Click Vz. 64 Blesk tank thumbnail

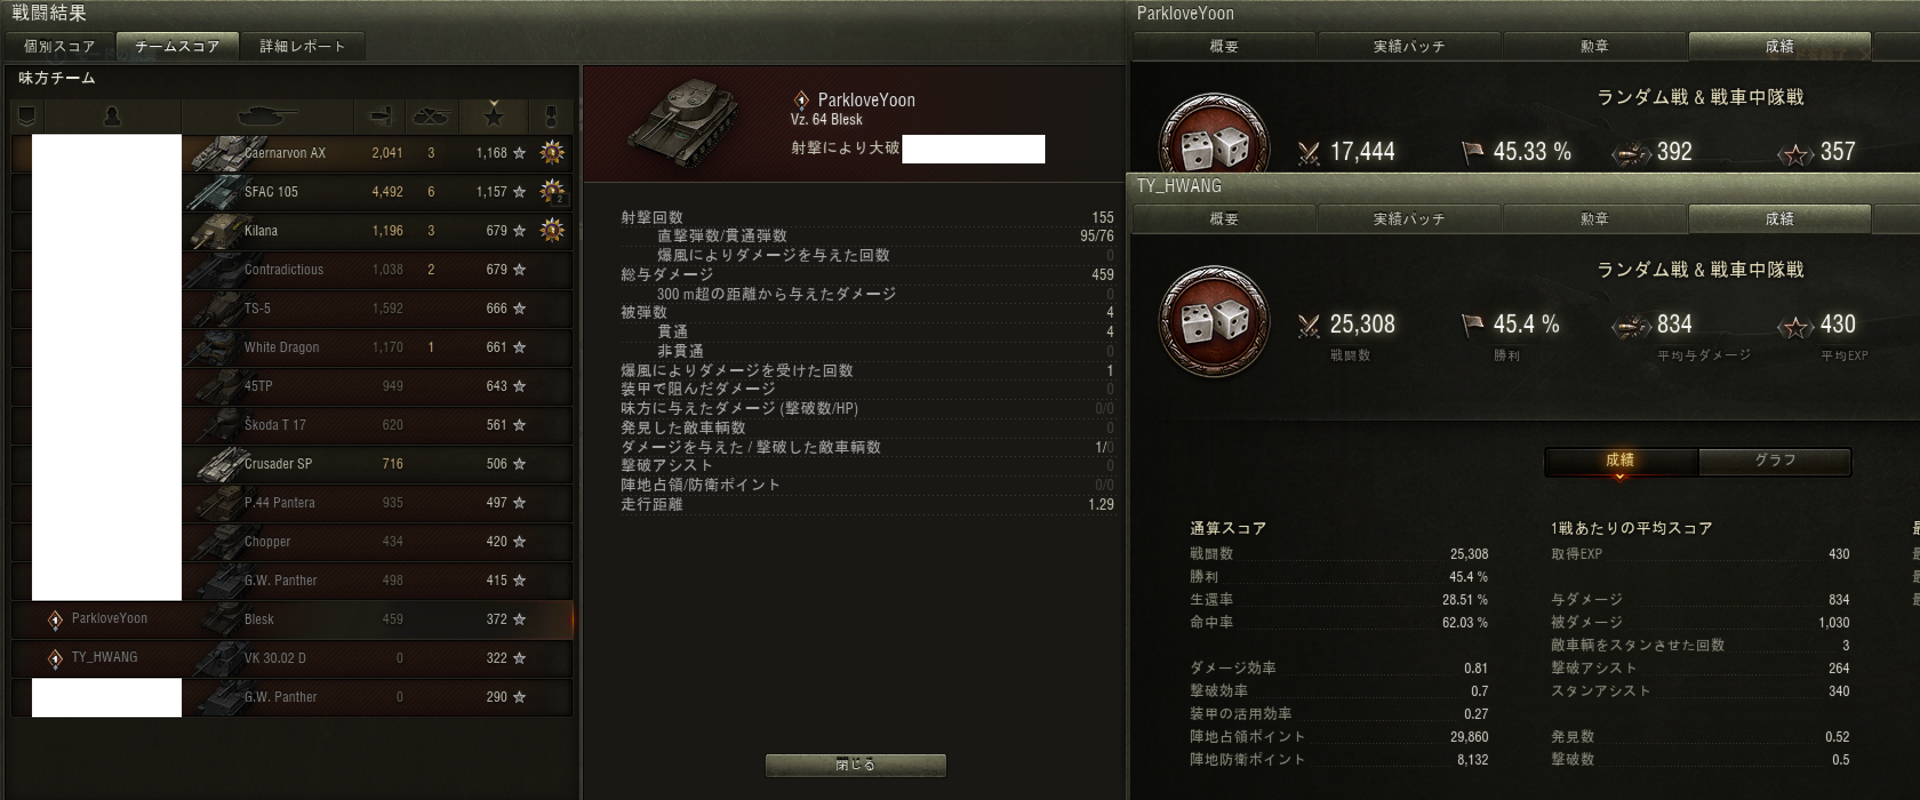683,122
